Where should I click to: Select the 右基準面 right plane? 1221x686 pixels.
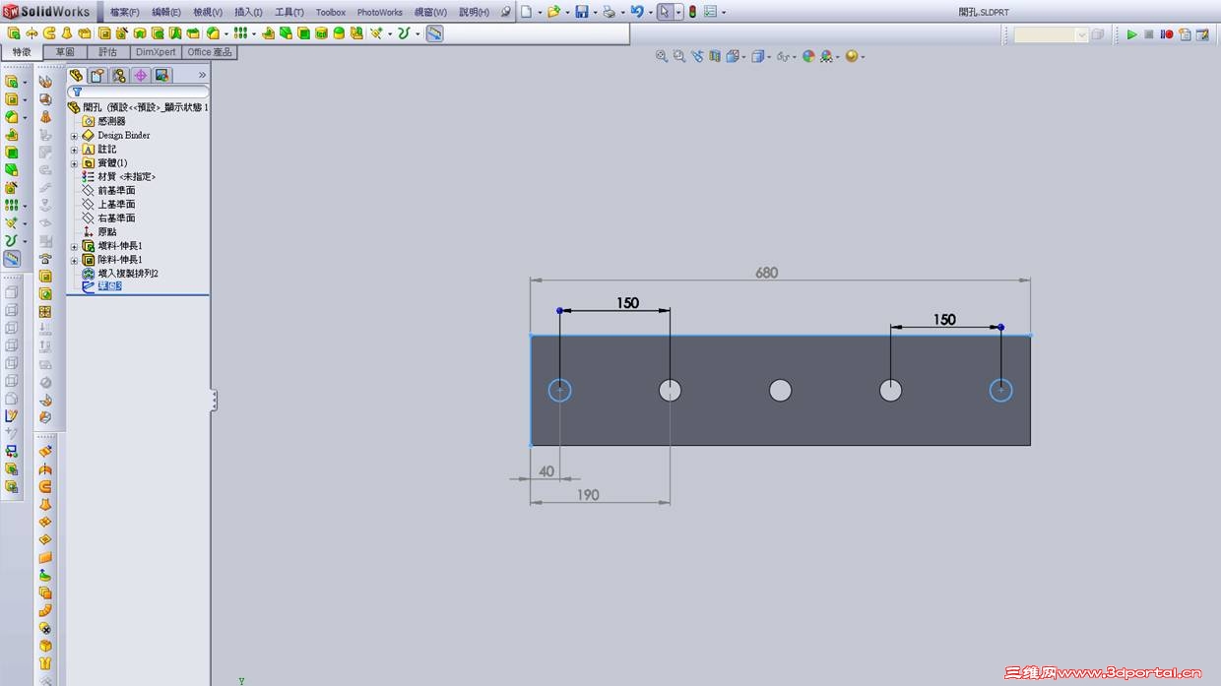tap(116, 218)
